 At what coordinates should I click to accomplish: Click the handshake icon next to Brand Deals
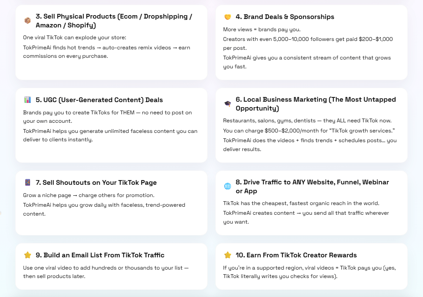(x=228, y=17)
